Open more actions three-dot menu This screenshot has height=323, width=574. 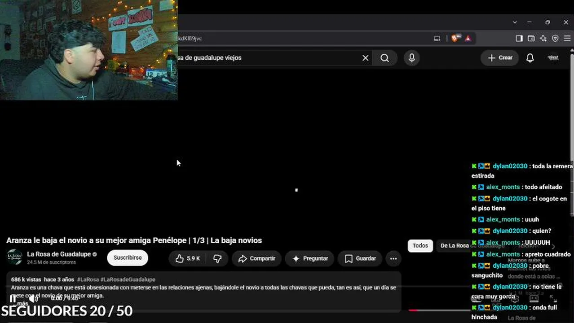(x=393, y=258)
